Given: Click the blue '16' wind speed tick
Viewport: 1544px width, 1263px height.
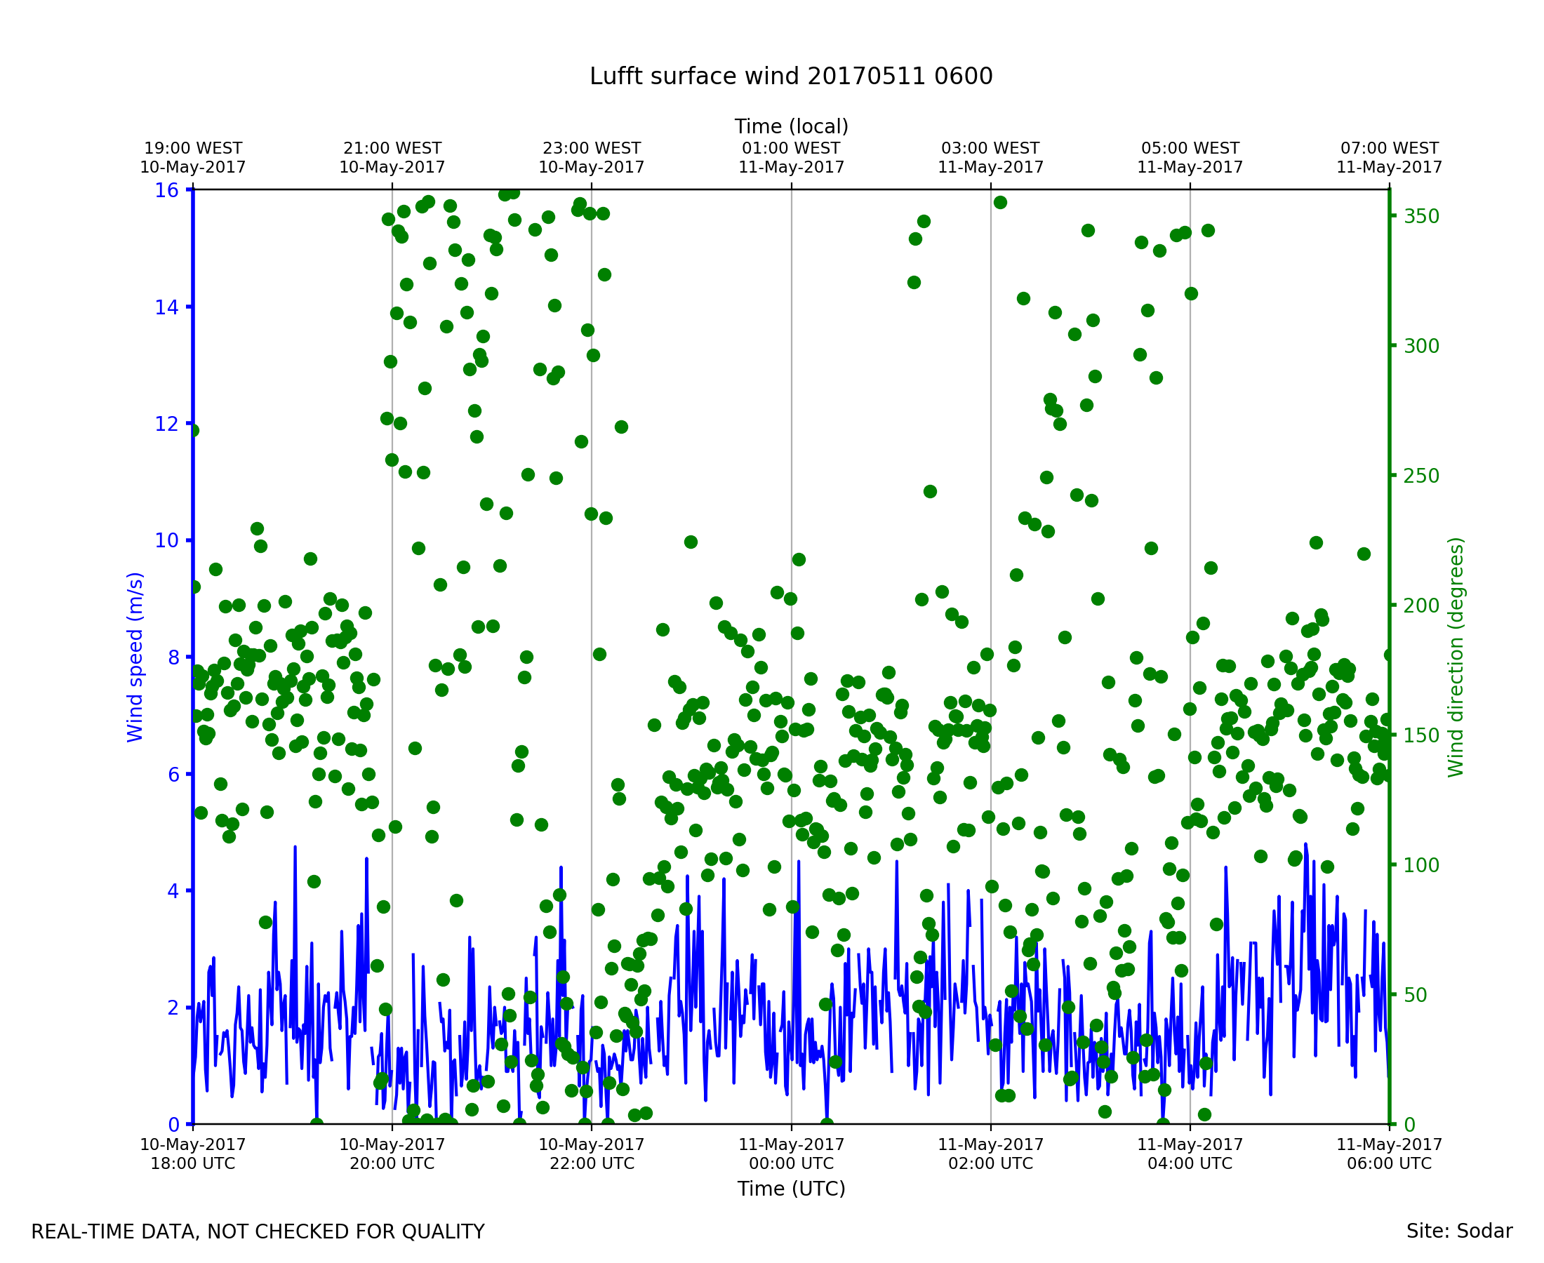Looking at the screenshot, I should point(166,191).
